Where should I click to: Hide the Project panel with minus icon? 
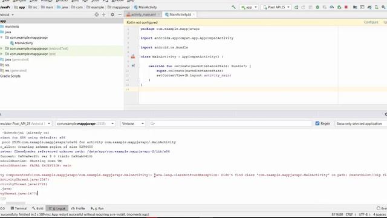(x=120, y=15)
